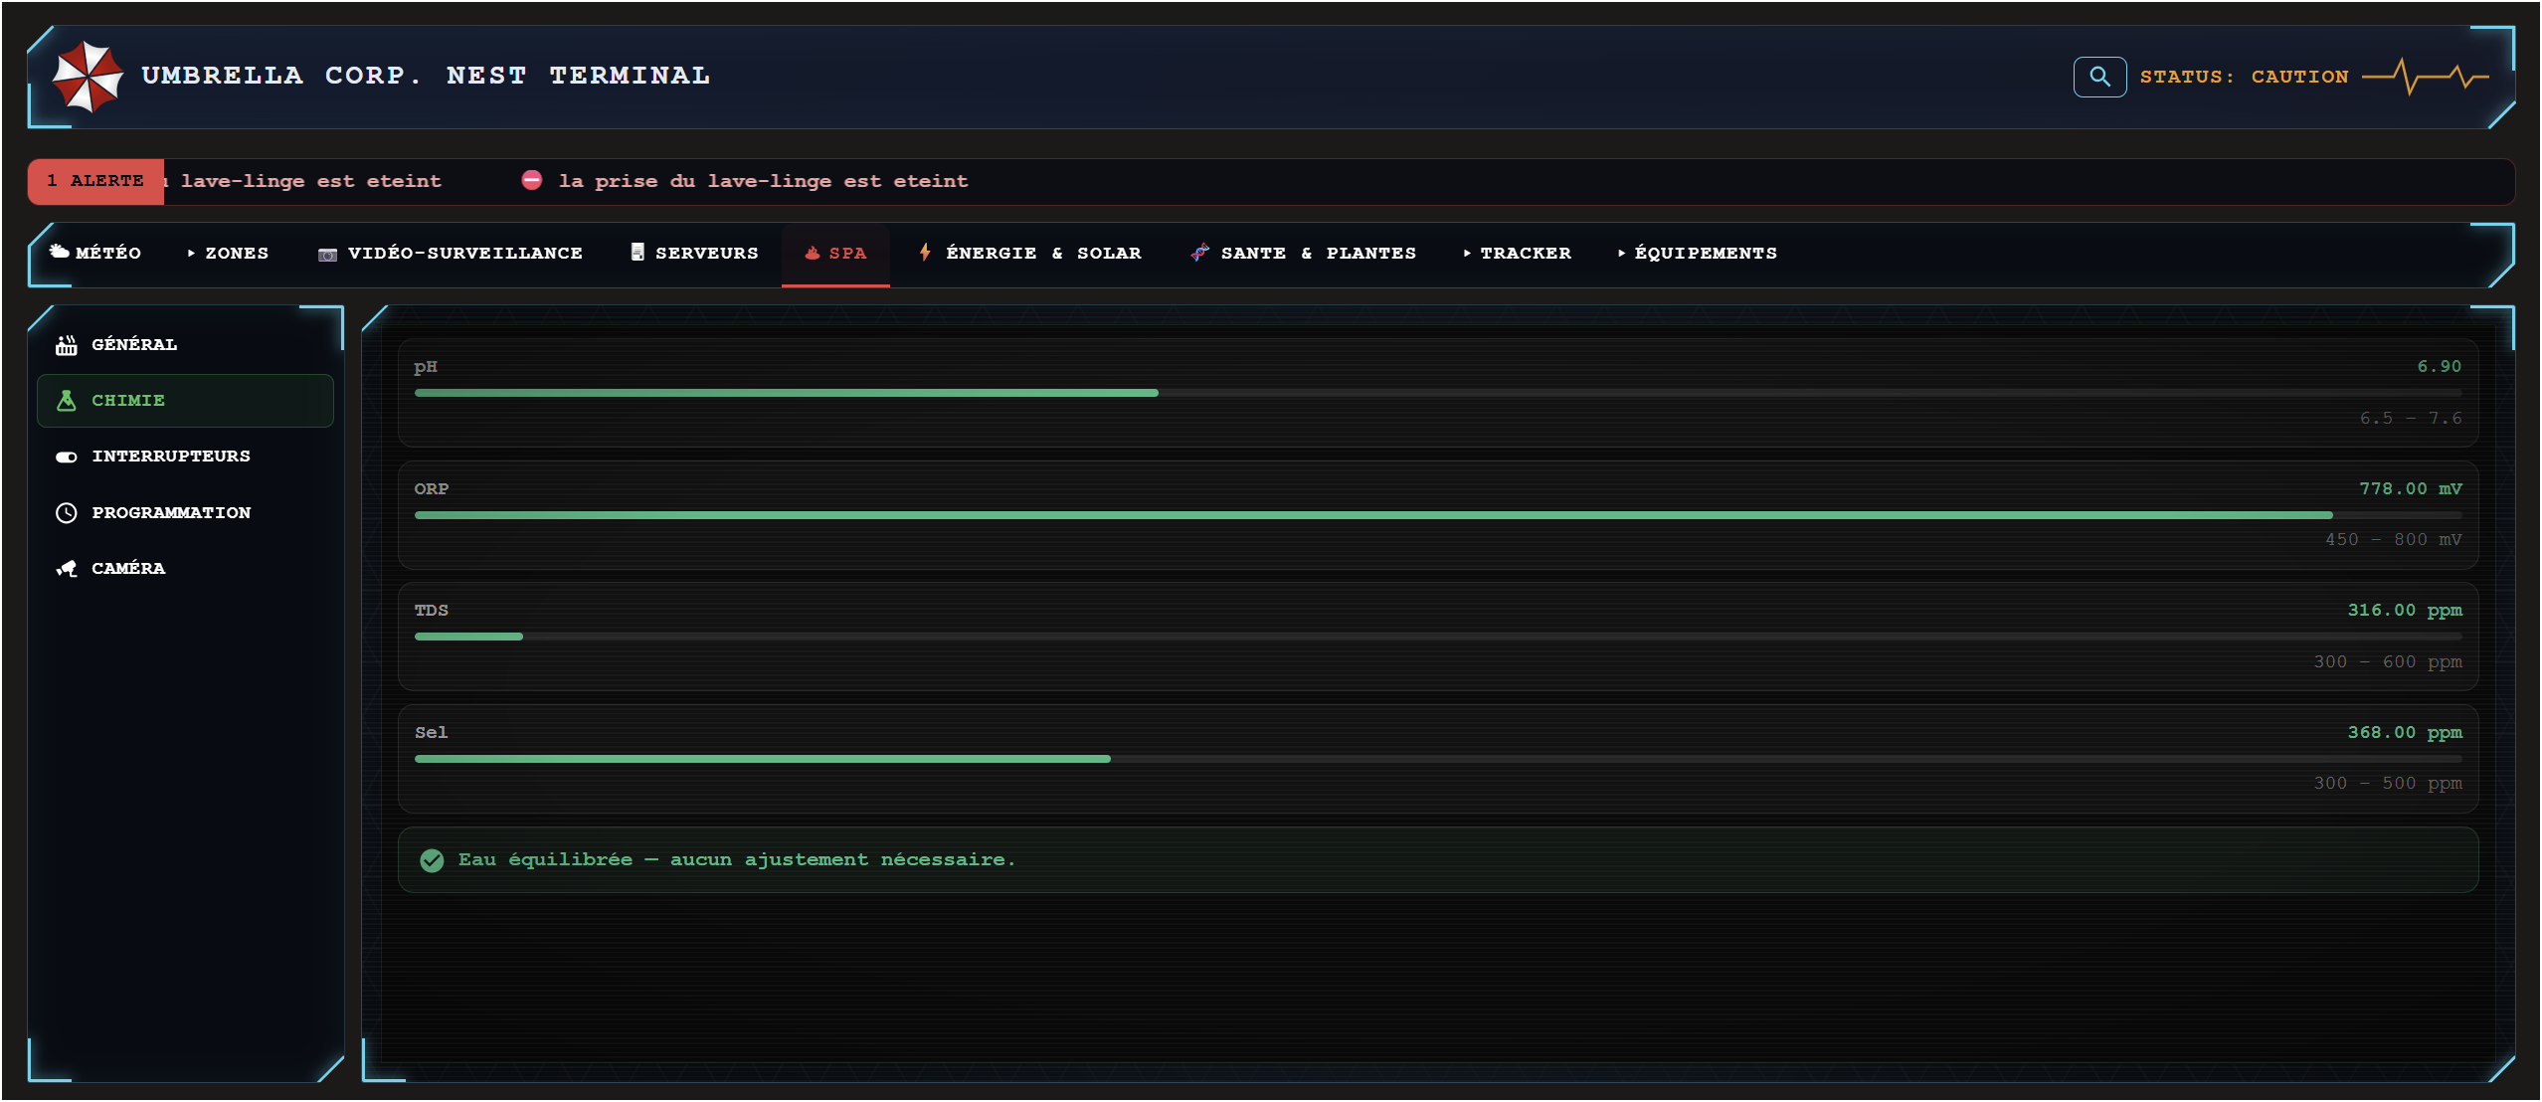Open the Santé & Plantes tab

pyautogui.click(x=1303, y=253)
